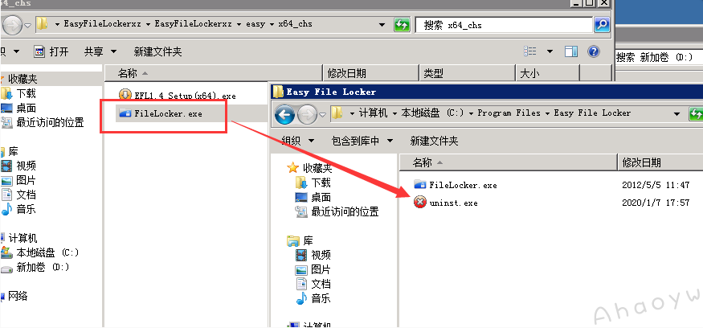Click 打开 in the toolbar
703x328 pixels.
52,51
